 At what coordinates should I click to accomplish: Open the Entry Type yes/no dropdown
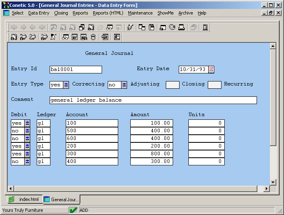(66, 85)
